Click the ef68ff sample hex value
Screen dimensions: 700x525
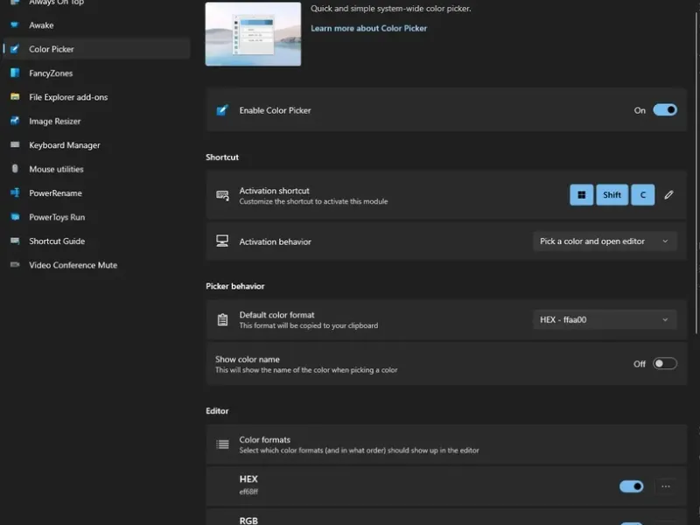248,492
